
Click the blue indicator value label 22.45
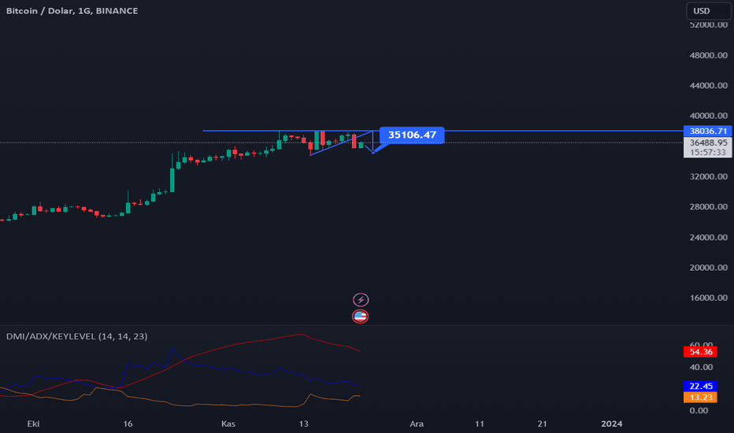point(700,387)
